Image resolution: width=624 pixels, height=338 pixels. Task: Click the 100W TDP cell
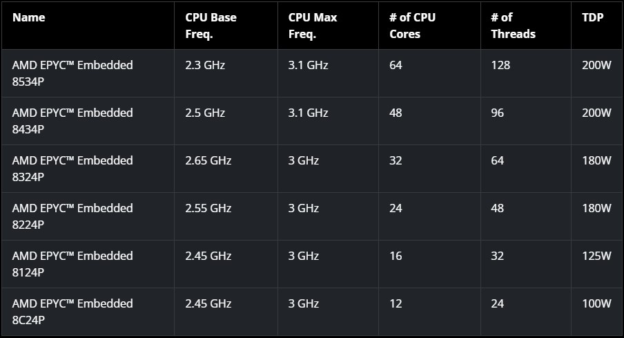(x=596, y=304)
